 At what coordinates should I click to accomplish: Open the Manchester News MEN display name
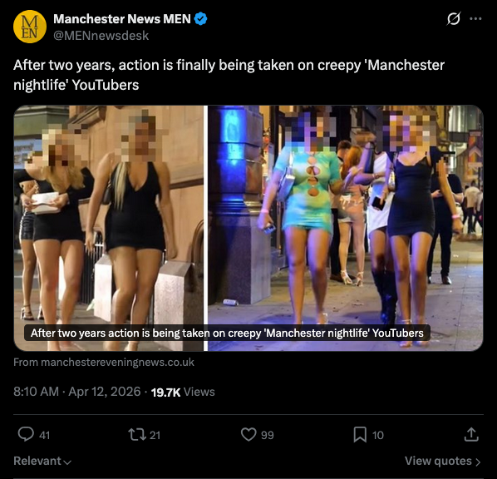pyautogui.click(x=122, y=19)
